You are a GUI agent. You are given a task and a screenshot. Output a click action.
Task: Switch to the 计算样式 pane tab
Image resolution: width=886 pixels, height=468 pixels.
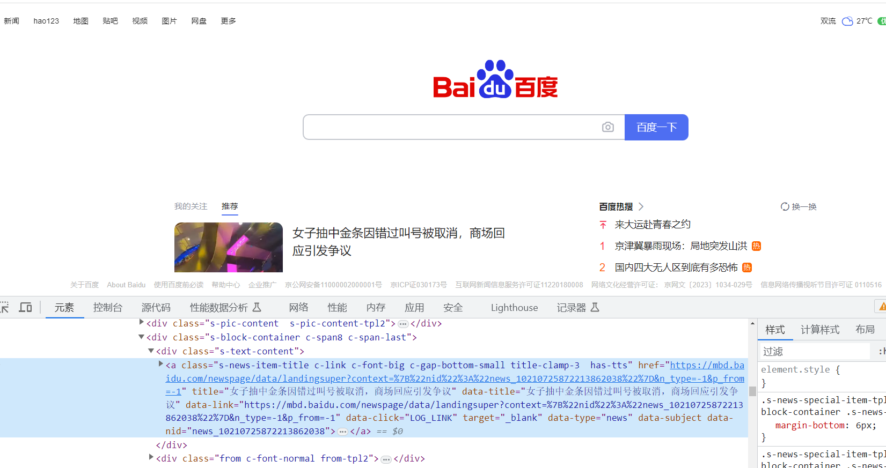820,330
